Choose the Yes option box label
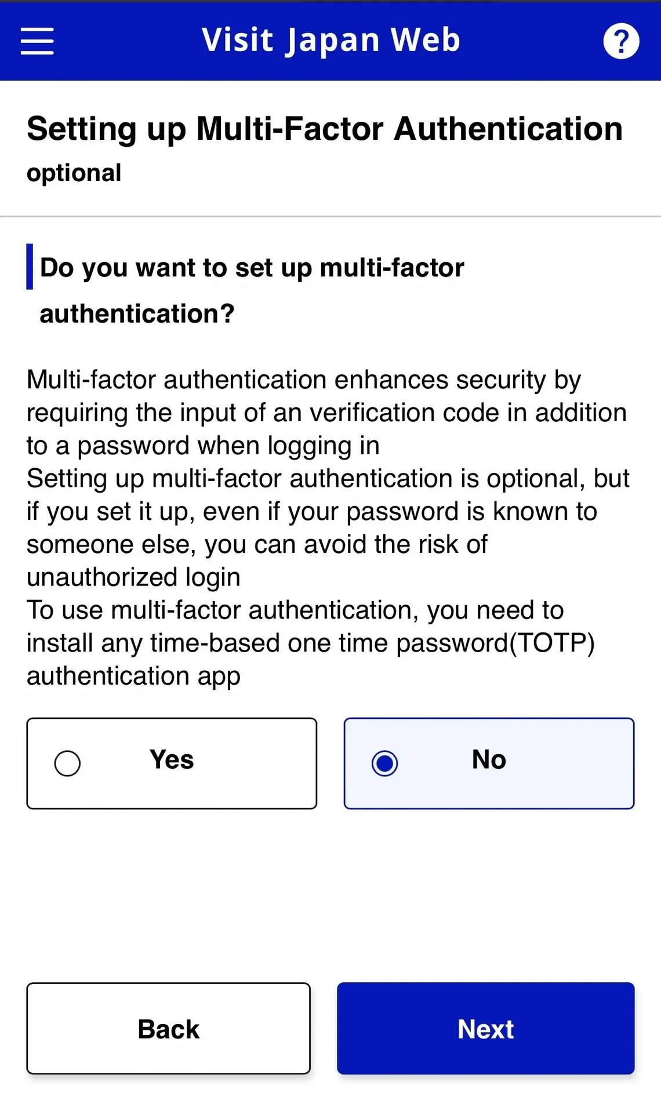The height and width of the screenshot is (1114, 661). pyautogui.click(x=172, y=759)
